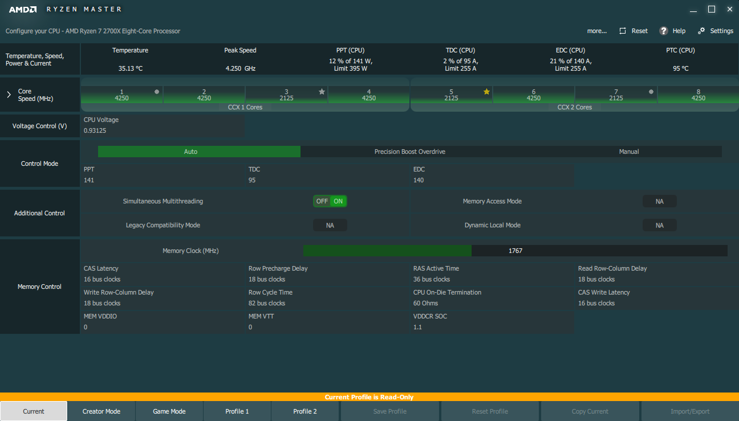This screenshot has width=739, height=421.
Task: Click Row Cycle Time 82 bus clocks
Action: 267,303
